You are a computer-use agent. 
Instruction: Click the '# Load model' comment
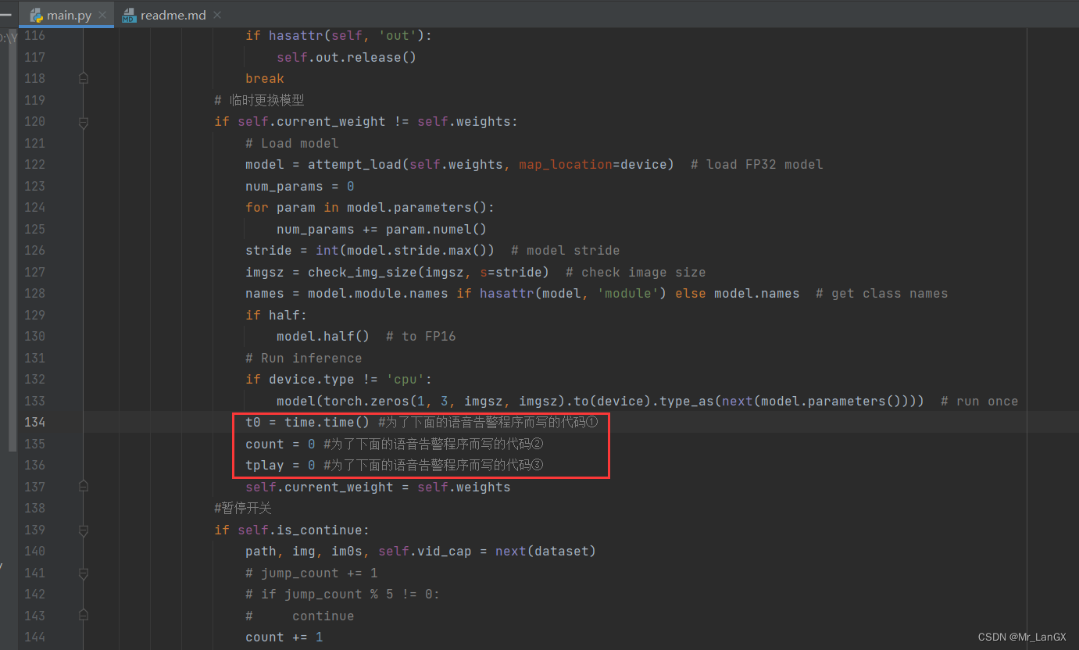click(x=292, y=143)
